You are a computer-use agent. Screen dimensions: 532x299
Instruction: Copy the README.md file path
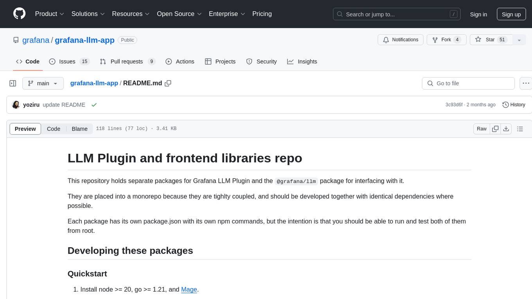point(168,83)
